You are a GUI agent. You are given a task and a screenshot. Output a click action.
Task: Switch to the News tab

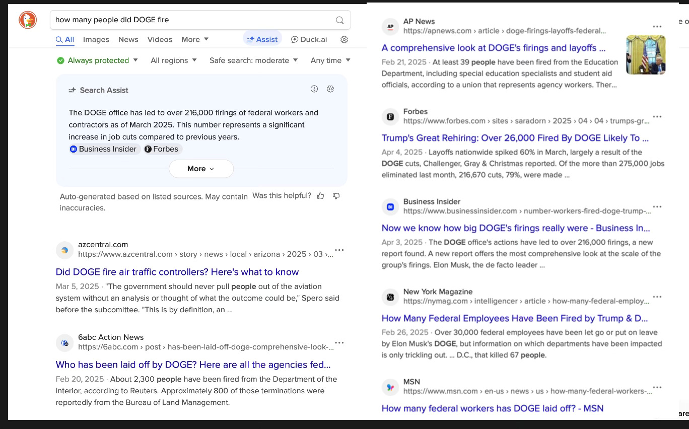pos(128,39)
